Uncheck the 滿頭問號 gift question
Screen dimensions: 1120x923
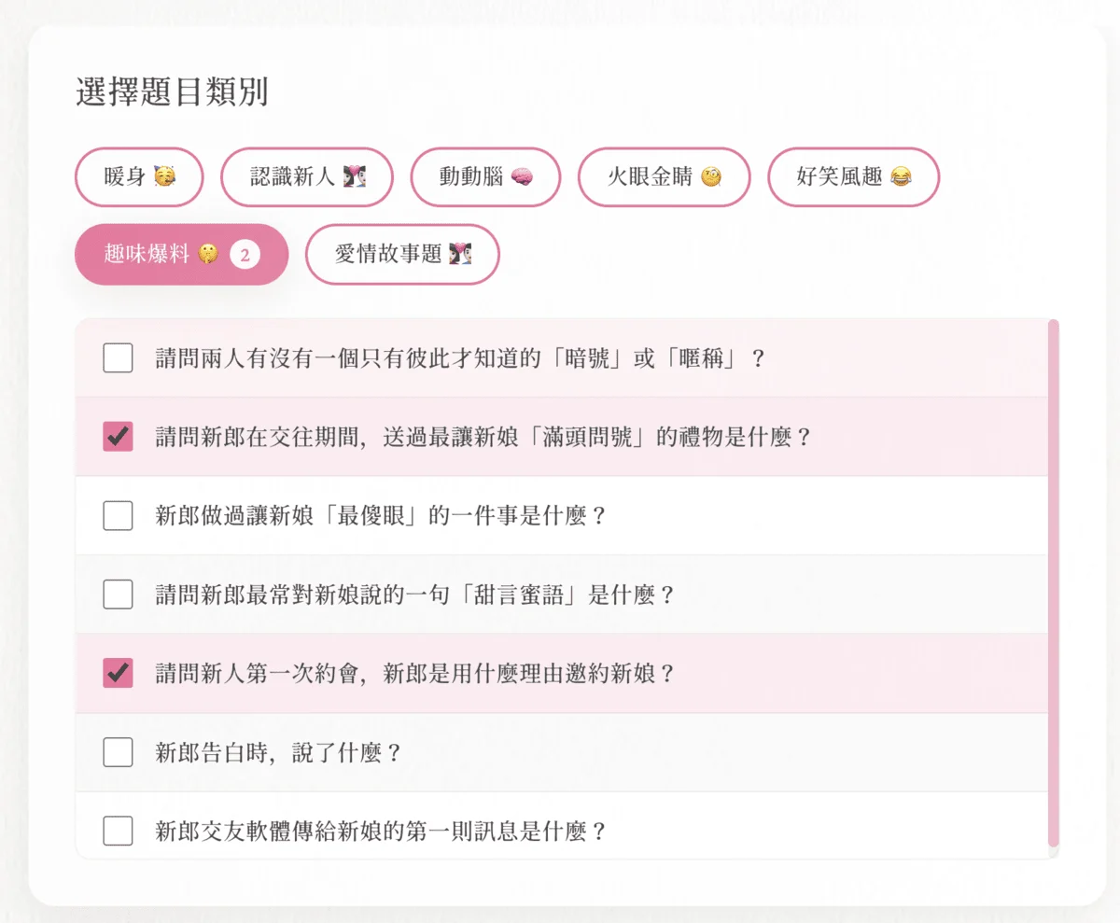point(118,436)
